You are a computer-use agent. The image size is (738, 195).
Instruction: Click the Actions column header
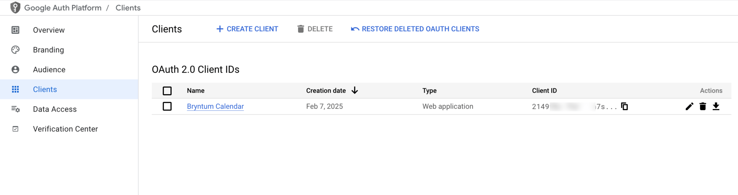click(x=711, y=91)
